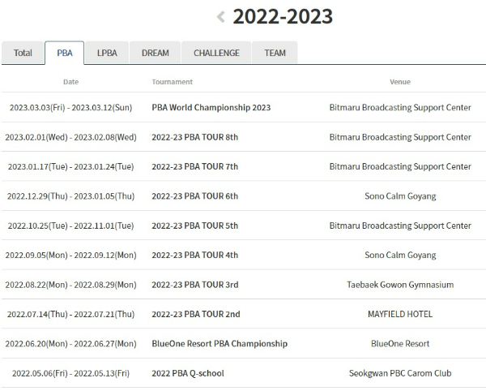Click the Date column header
Viewport: 486px width, 391px height.
(70, 82)
